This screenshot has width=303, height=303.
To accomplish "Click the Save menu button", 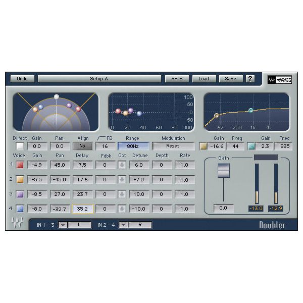I will click(230, 79).
